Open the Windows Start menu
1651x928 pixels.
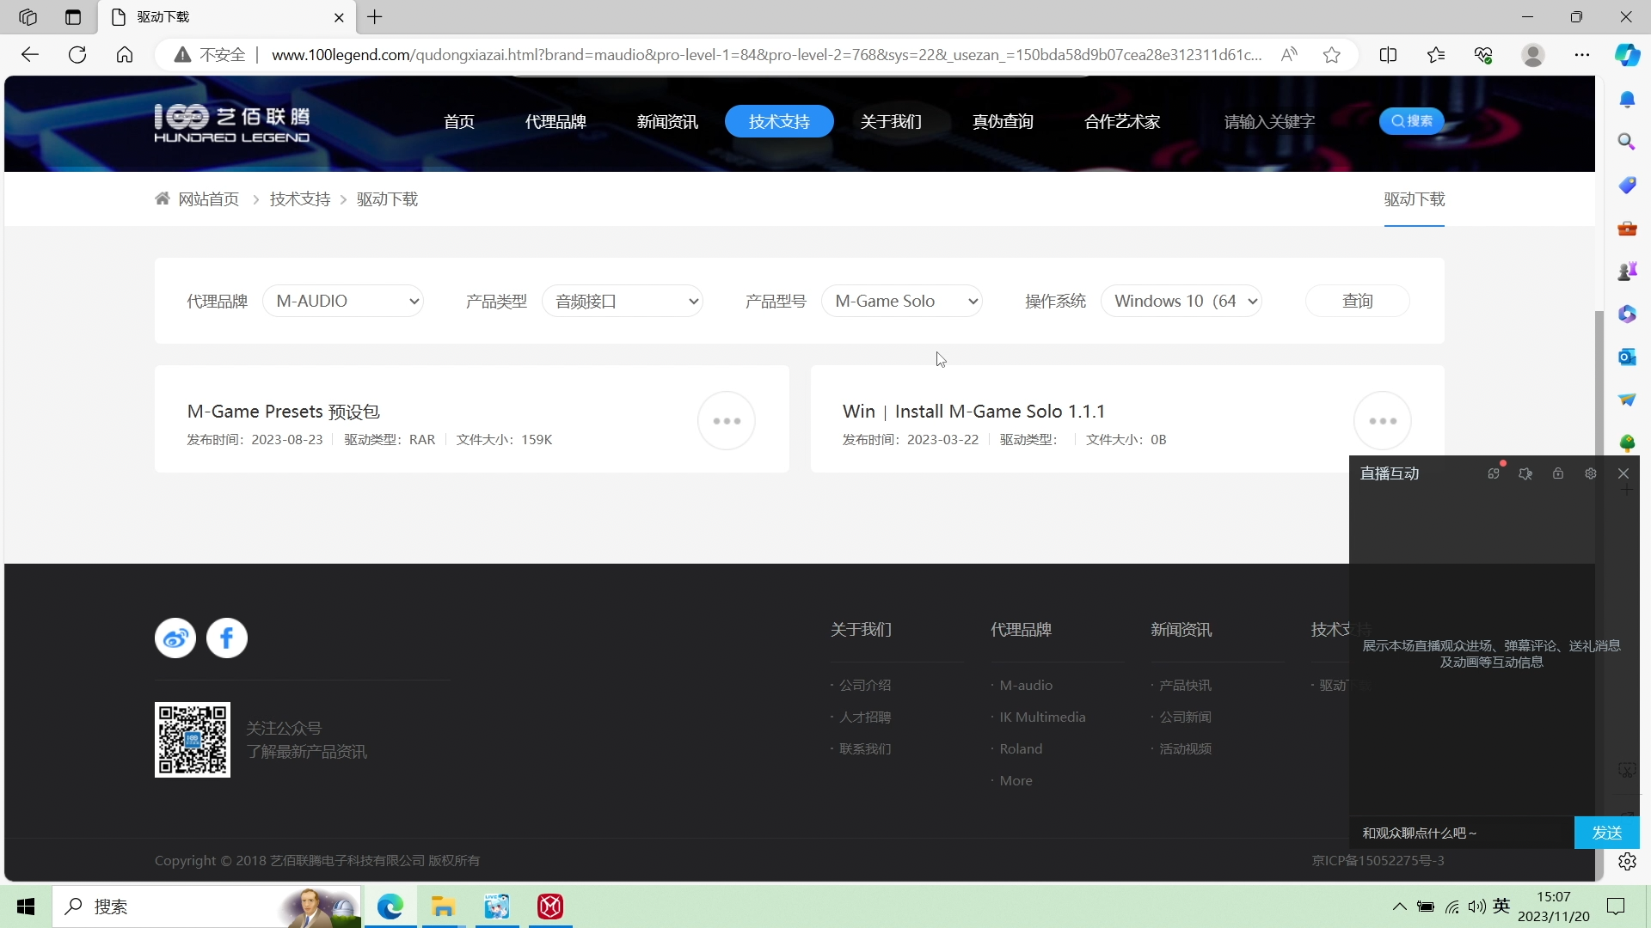coord(26,907)
